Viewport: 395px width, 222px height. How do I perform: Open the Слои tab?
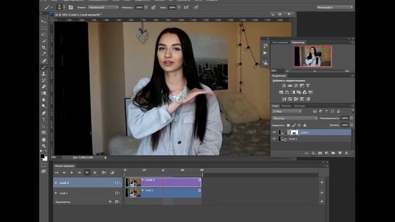(275, 106)
